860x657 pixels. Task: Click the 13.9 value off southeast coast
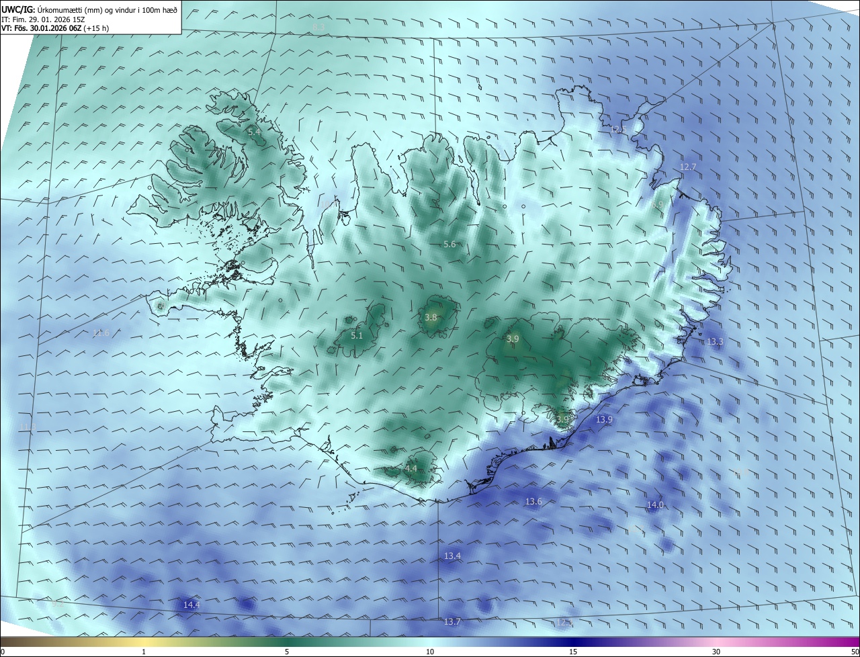point(604,419)
